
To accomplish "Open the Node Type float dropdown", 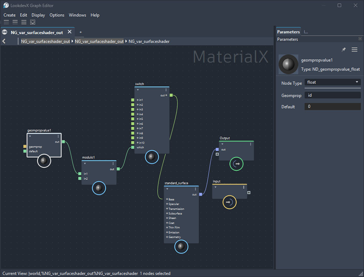I will 332,82.
